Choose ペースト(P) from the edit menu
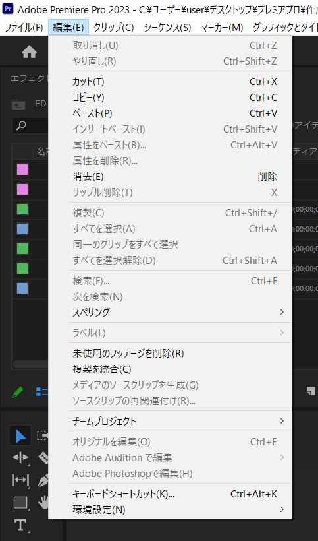318x541 pixels. coord(171,113)
